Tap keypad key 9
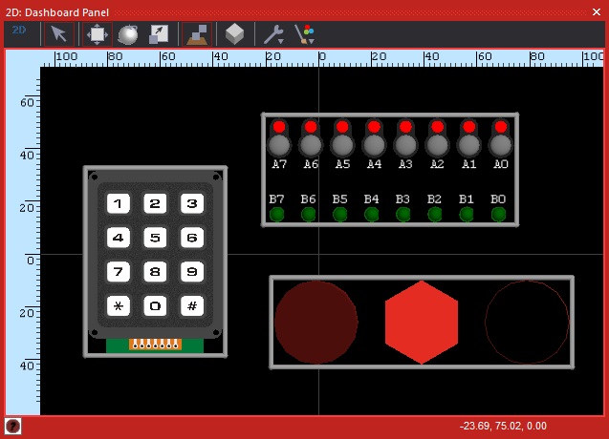Viewport: 609px width, 439px height. [x=192, y=271]
